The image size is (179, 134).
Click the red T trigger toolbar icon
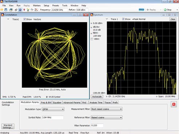[24, 10]
